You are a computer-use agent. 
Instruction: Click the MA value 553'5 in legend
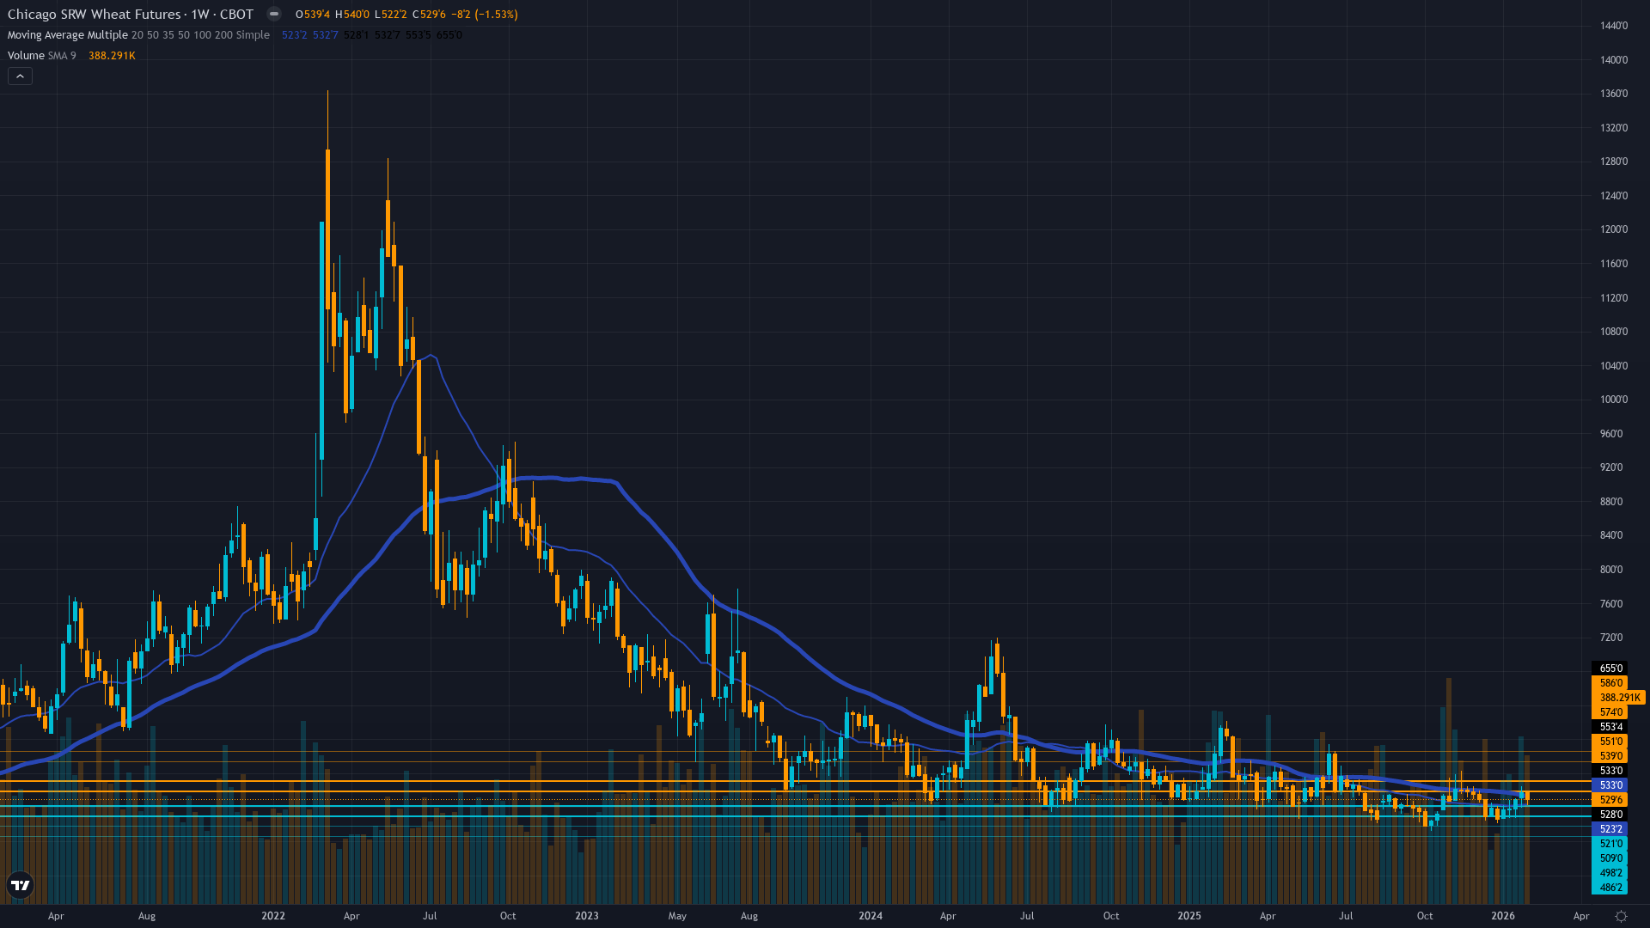(418, 35)
